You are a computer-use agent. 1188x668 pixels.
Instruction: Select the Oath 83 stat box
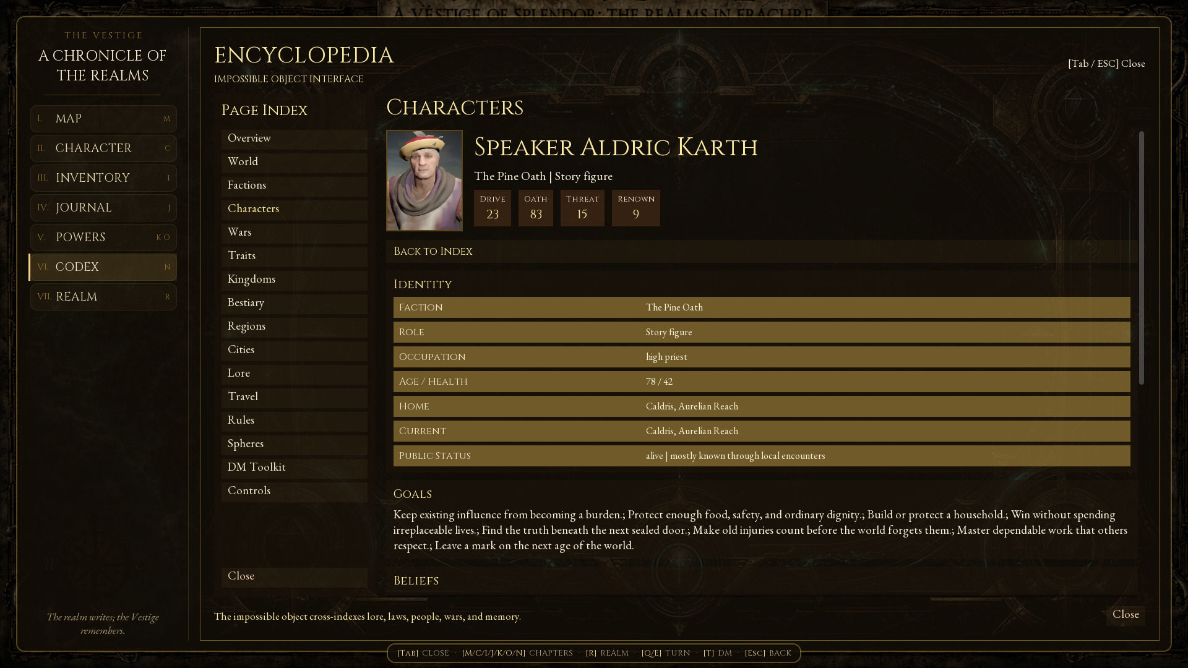point(536,208)
